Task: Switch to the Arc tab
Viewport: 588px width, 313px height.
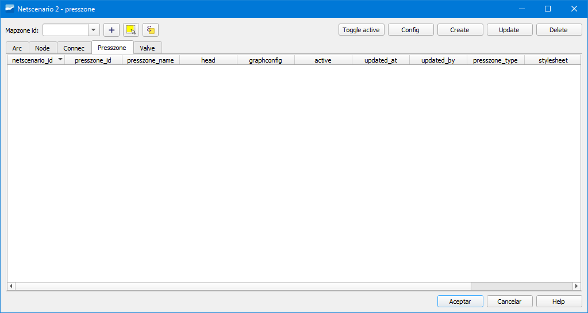Action: click(17, 48)
